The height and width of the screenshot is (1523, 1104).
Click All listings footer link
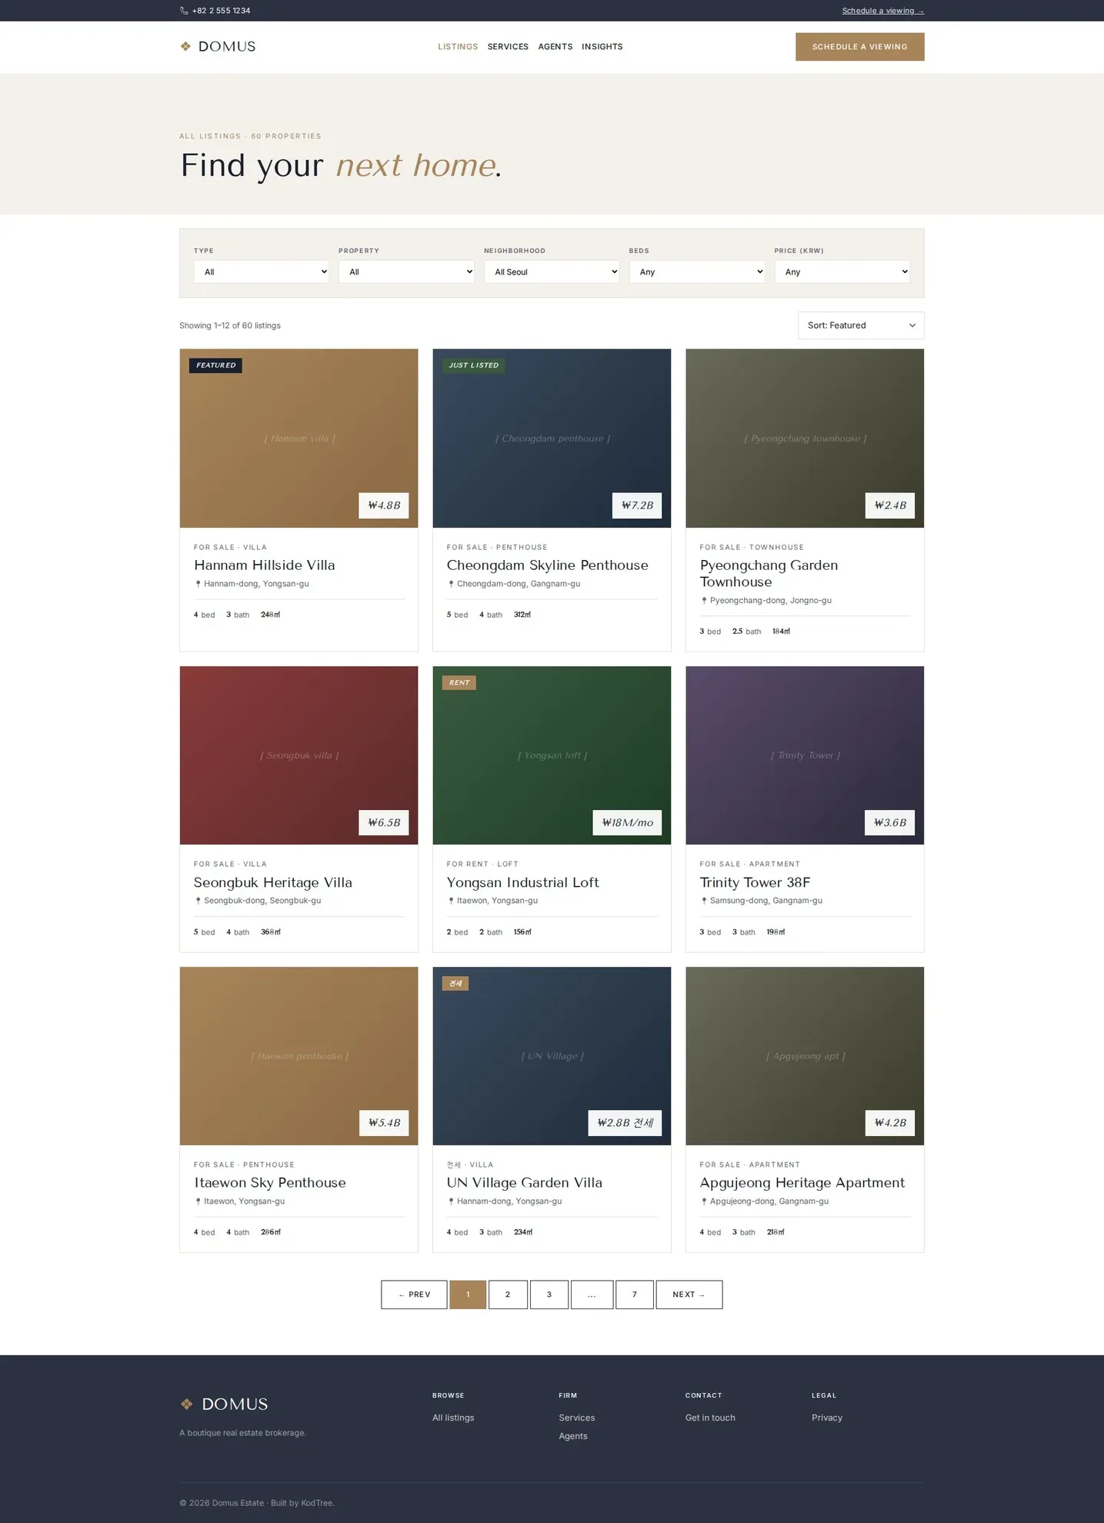coord(453,1418)
